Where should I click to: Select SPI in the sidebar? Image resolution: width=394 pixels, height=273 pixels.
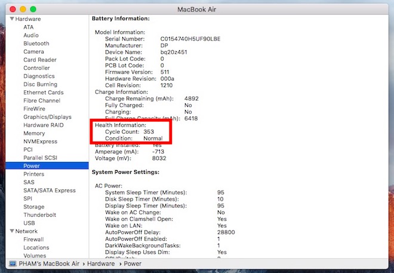(27, 198)
